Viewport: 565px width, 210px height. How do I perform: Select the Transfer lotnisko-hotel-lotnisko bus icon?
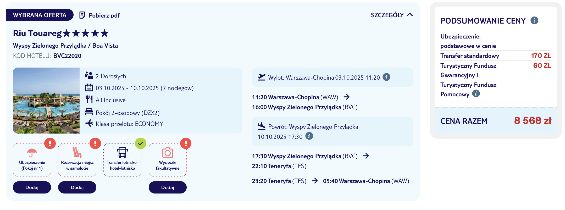122,152
